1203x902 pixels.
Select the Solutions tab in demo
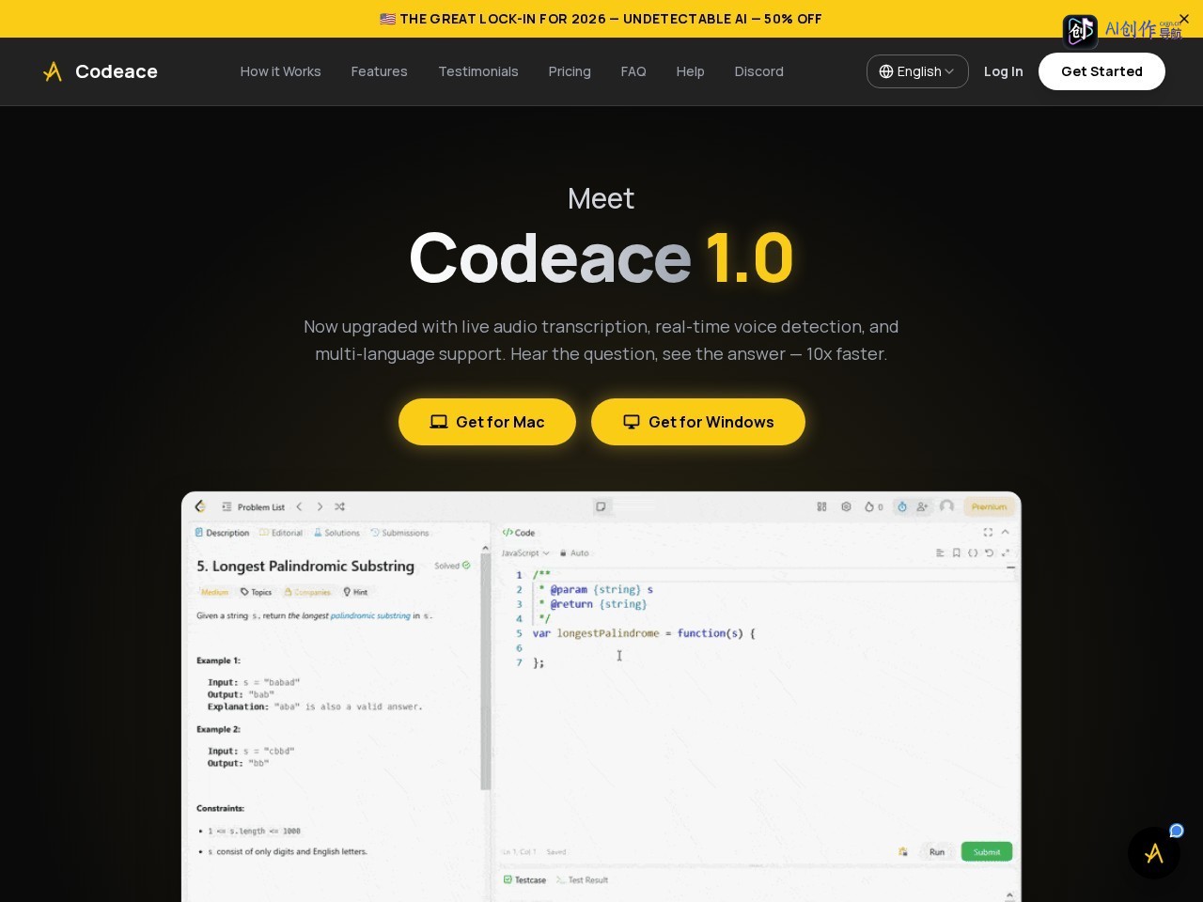[x=337, y=533]
